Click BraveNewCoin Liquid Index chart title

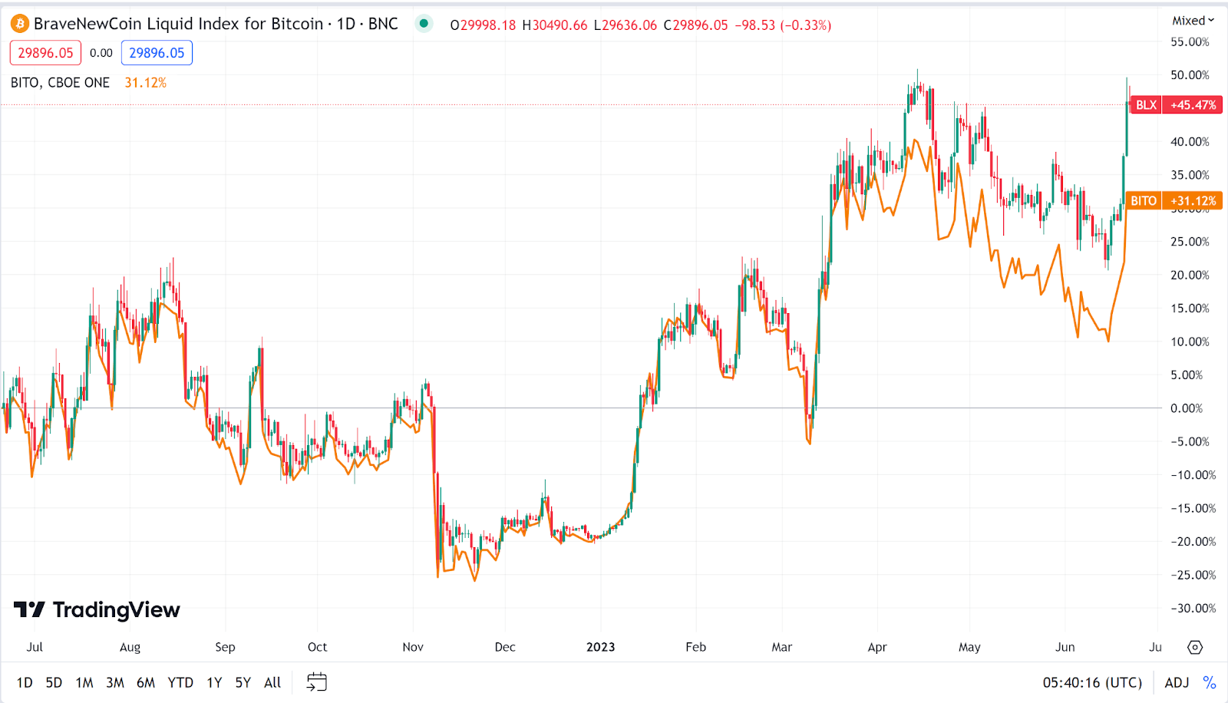click(216, 24)
